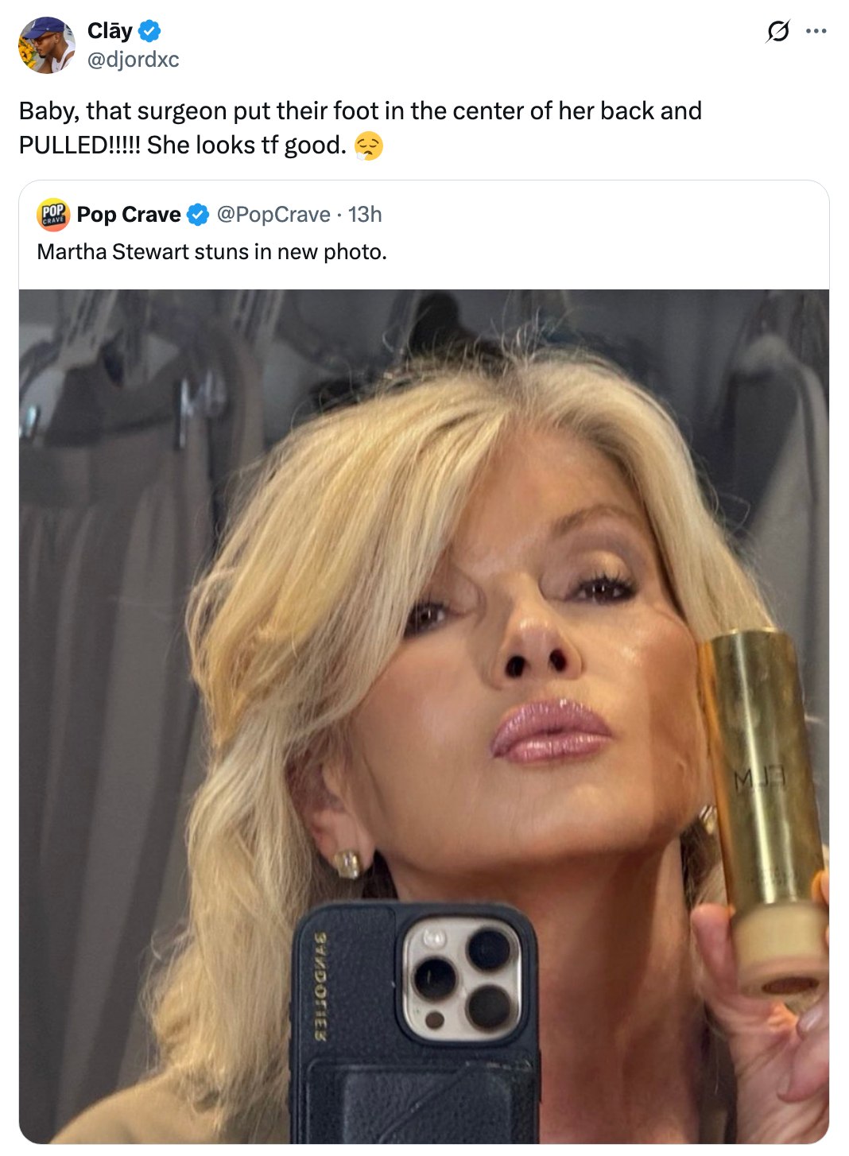
Task: Select the Clāy display name
Action: click(111, 30)
